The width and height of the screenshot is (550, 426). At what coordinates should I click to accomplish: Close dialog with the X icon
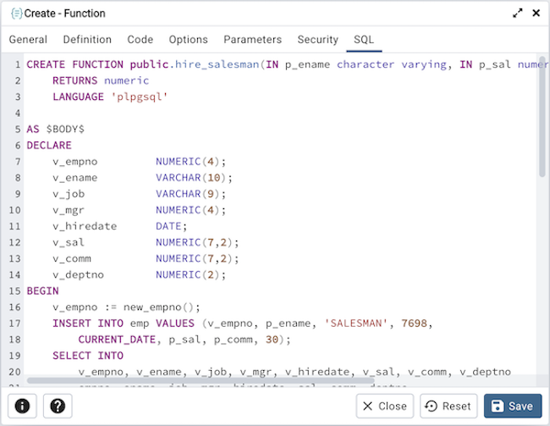[536, 14]
